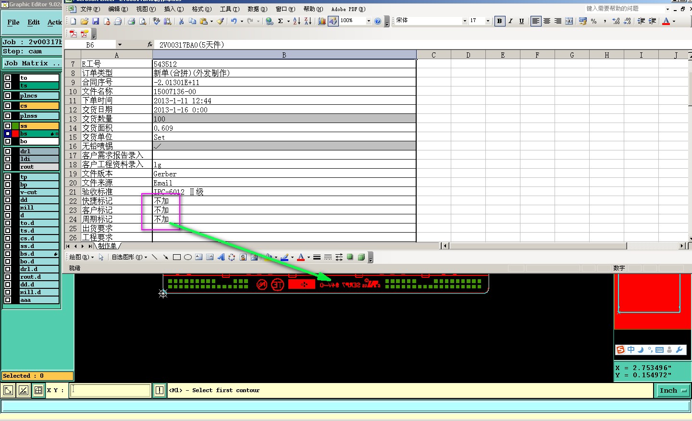Use the Format Painter brush icon

click(x=220, y=21)
